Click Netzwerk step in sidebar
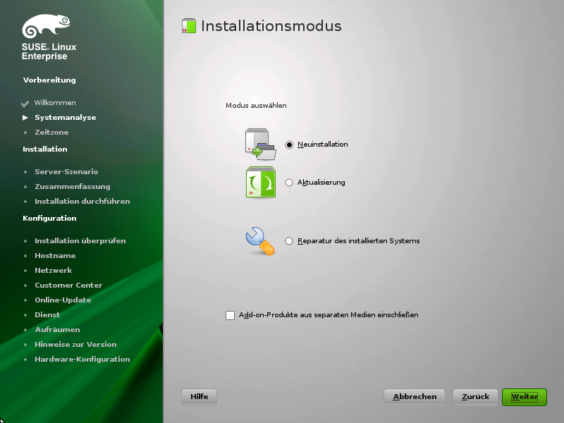The image size is (564, 423). (54, 270)
